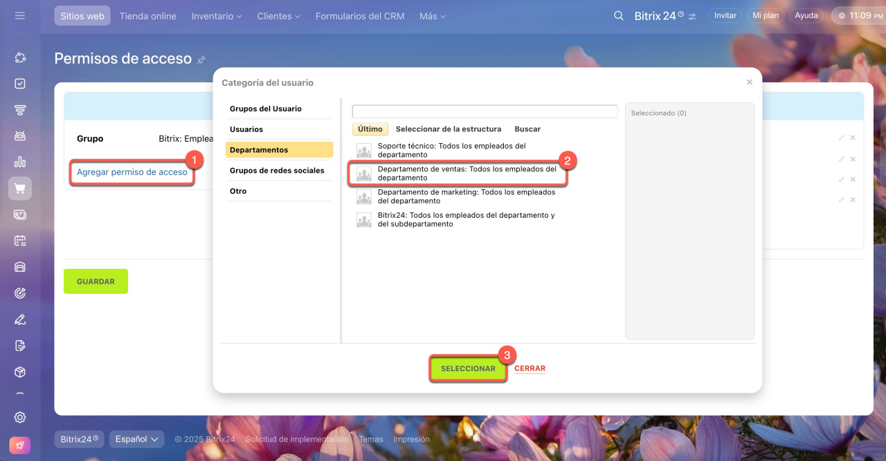This screenshot has height=461, width=886.
Task: Open the Español language dropdown
Action: [x=136, y=439]
